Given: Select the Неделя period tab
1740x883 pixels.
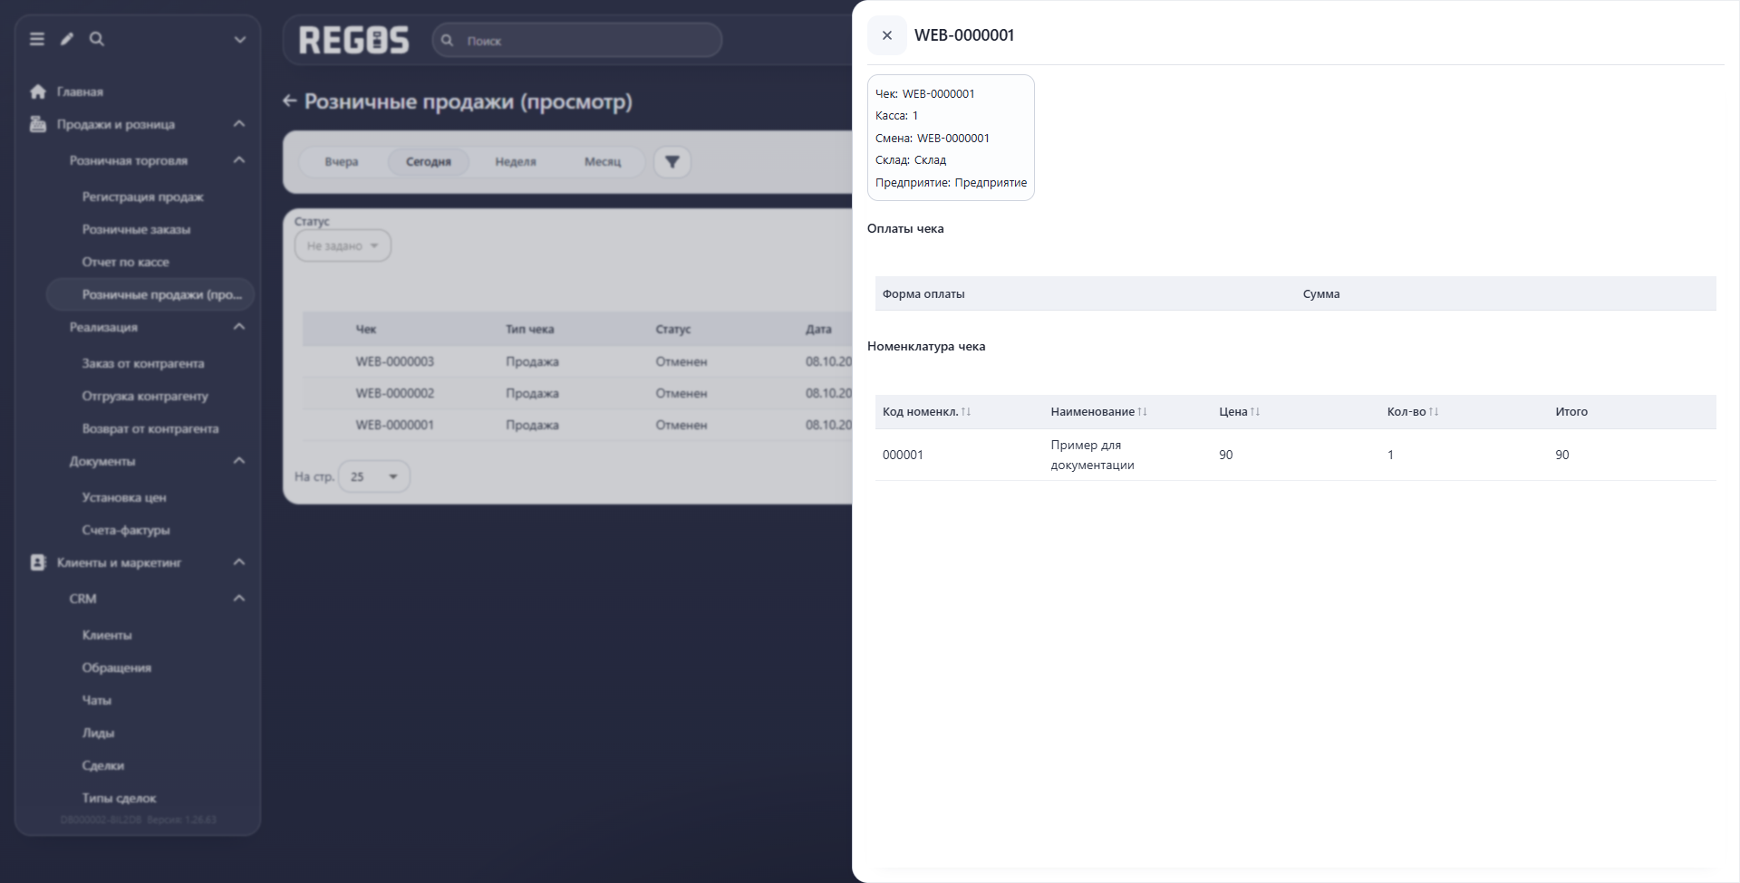Looking at the screenshot, I should coord(516,162).
